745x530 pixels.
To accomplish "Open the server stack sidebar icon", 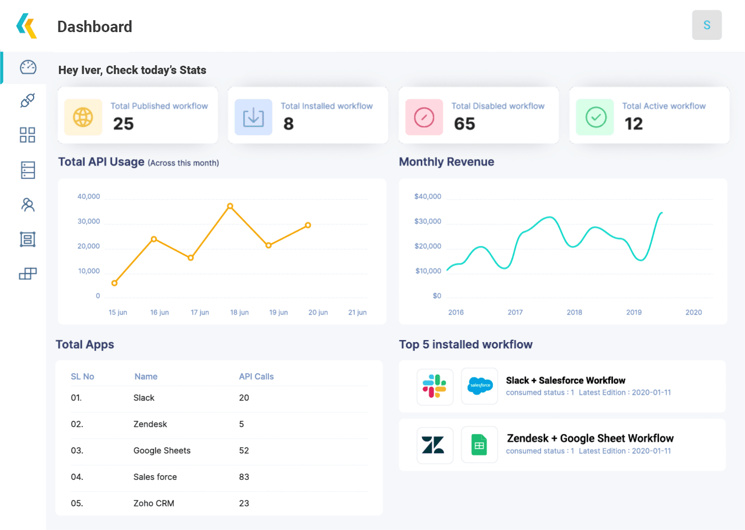I will point(28,170).
